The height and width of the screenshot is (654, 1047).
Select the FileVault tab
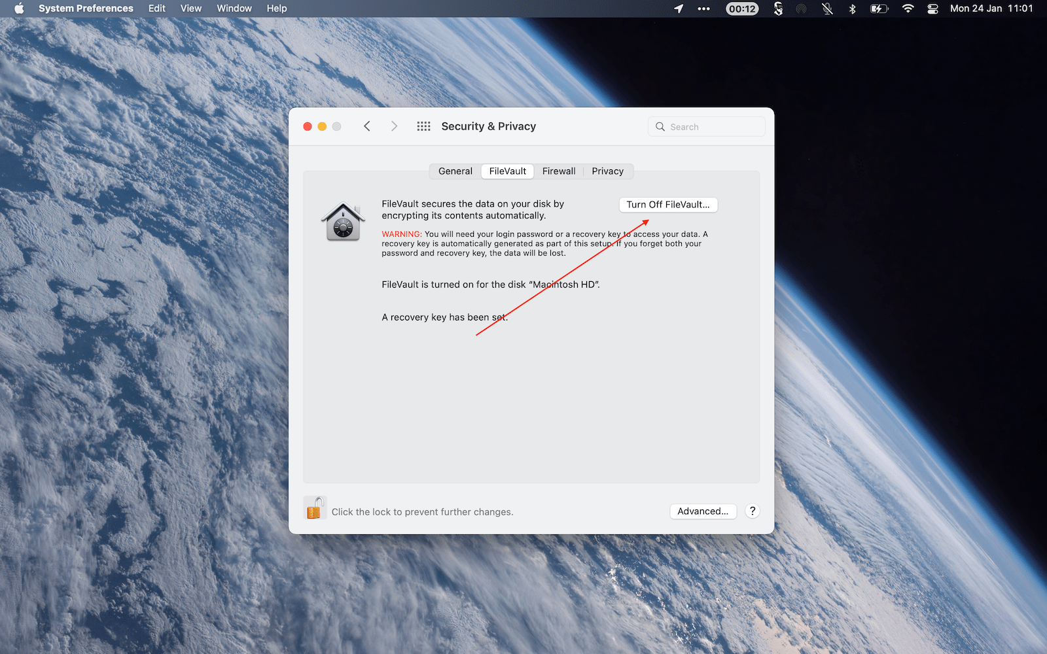[508, 171]
